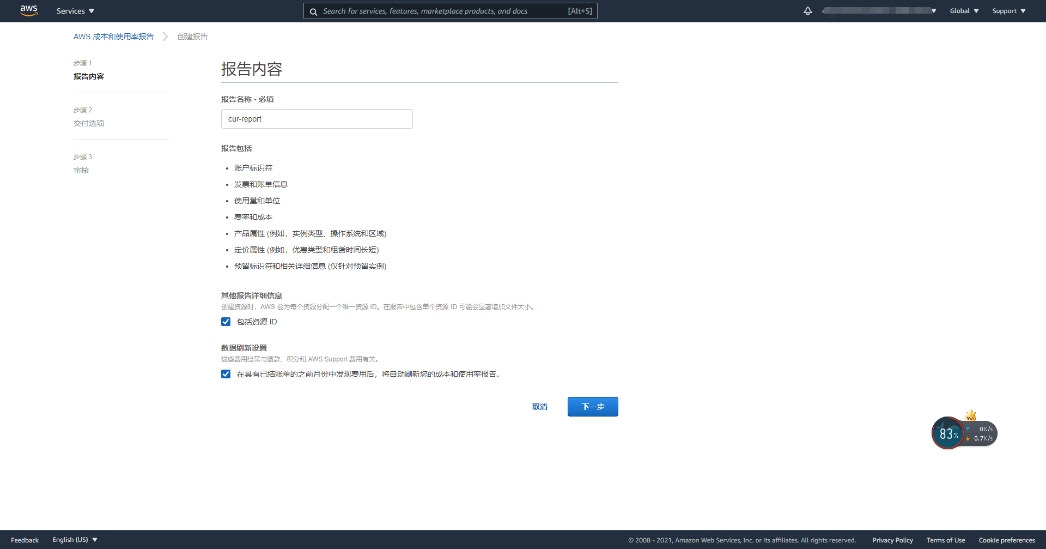Click the 其他报告详细信息 section heading
Screen dimensions: 1046x549
tap(252, 295)
